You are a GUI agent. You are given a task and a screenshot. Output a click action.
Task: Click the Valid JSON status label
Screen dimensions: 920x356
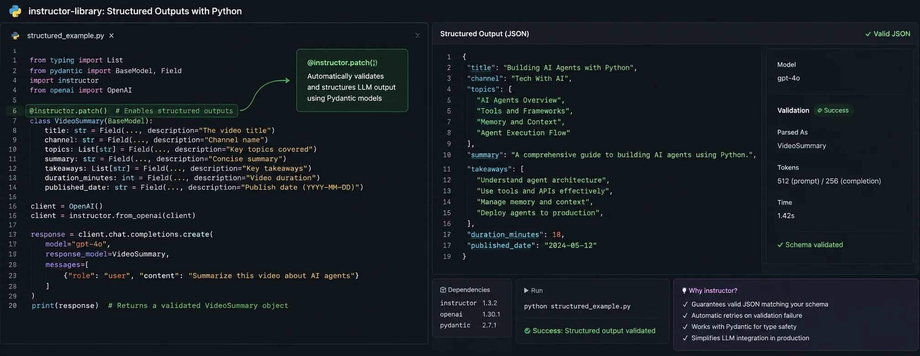click(x=892, y=34)
